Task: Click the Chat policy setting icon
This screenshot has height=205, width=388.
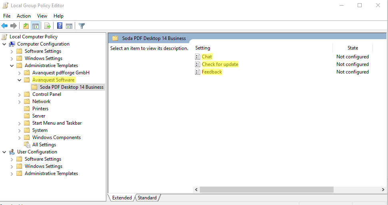Action: [x=197, y=57]
